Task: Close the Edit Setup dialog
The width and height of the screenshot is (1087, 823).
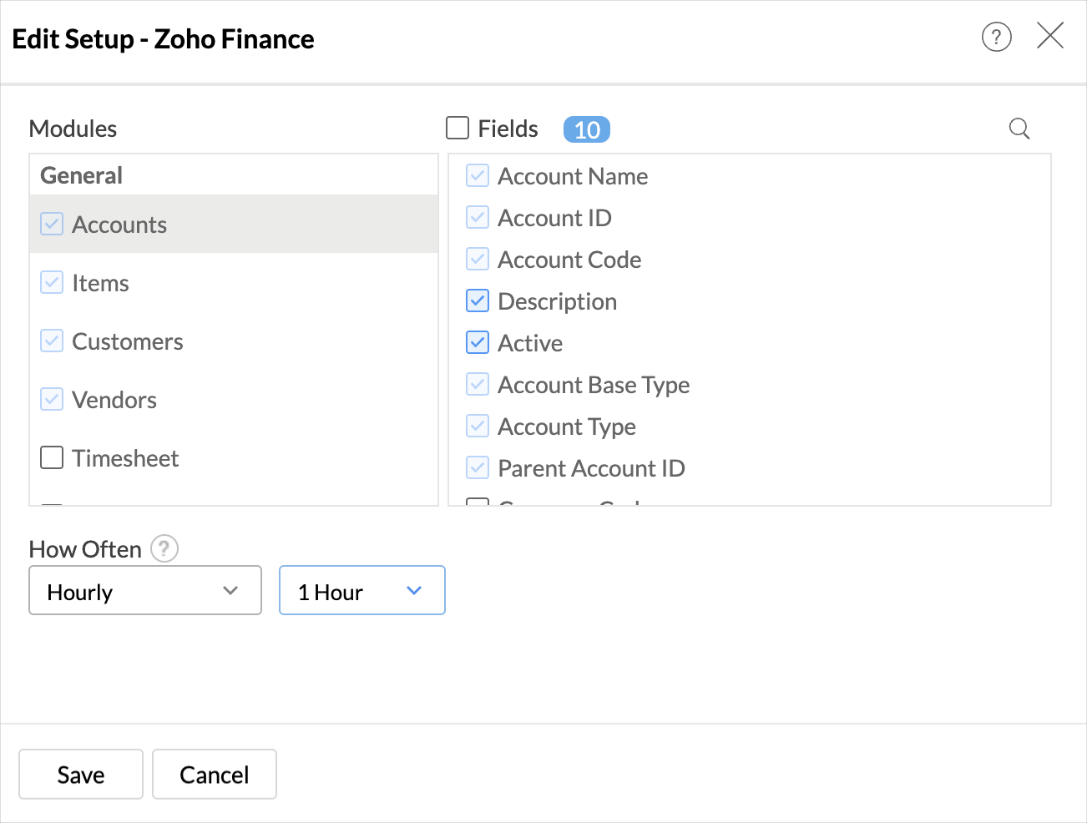Action: 1049,36
